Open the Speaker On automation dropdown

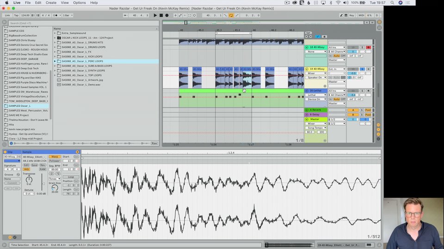[x=316, y=77]
